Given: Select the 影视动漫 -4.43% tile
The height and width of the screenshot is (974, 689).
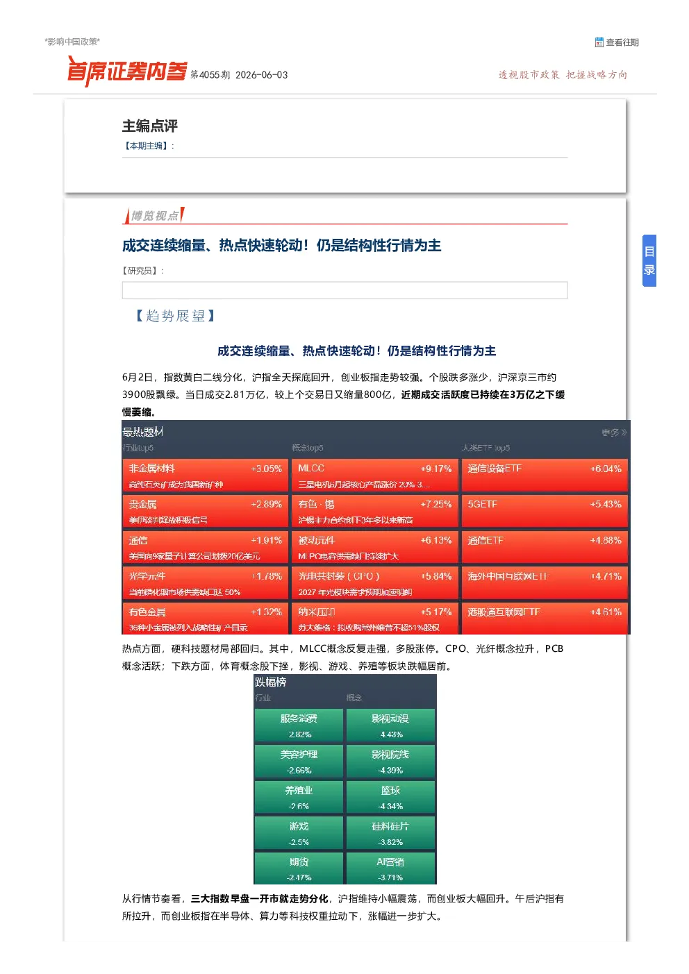Looking at the screenshot, I should [x=390, y=725].
